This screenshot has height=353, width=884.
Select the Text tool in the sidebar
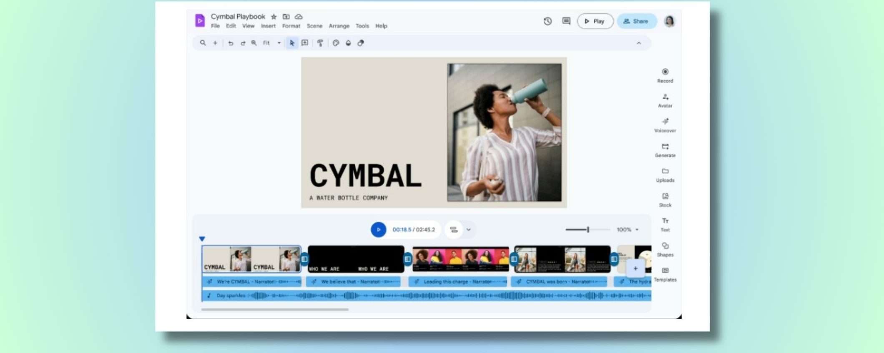665,224
